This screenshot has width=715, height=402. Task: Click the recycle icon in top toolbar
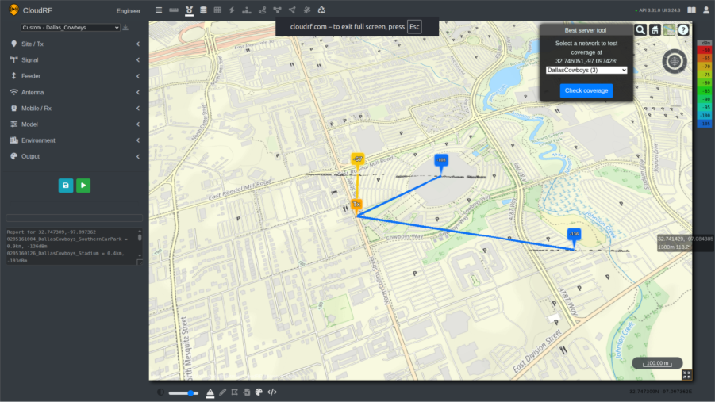tap(321, 10)
